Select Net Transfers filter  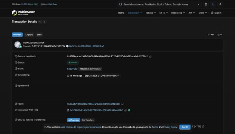point(88,120)
